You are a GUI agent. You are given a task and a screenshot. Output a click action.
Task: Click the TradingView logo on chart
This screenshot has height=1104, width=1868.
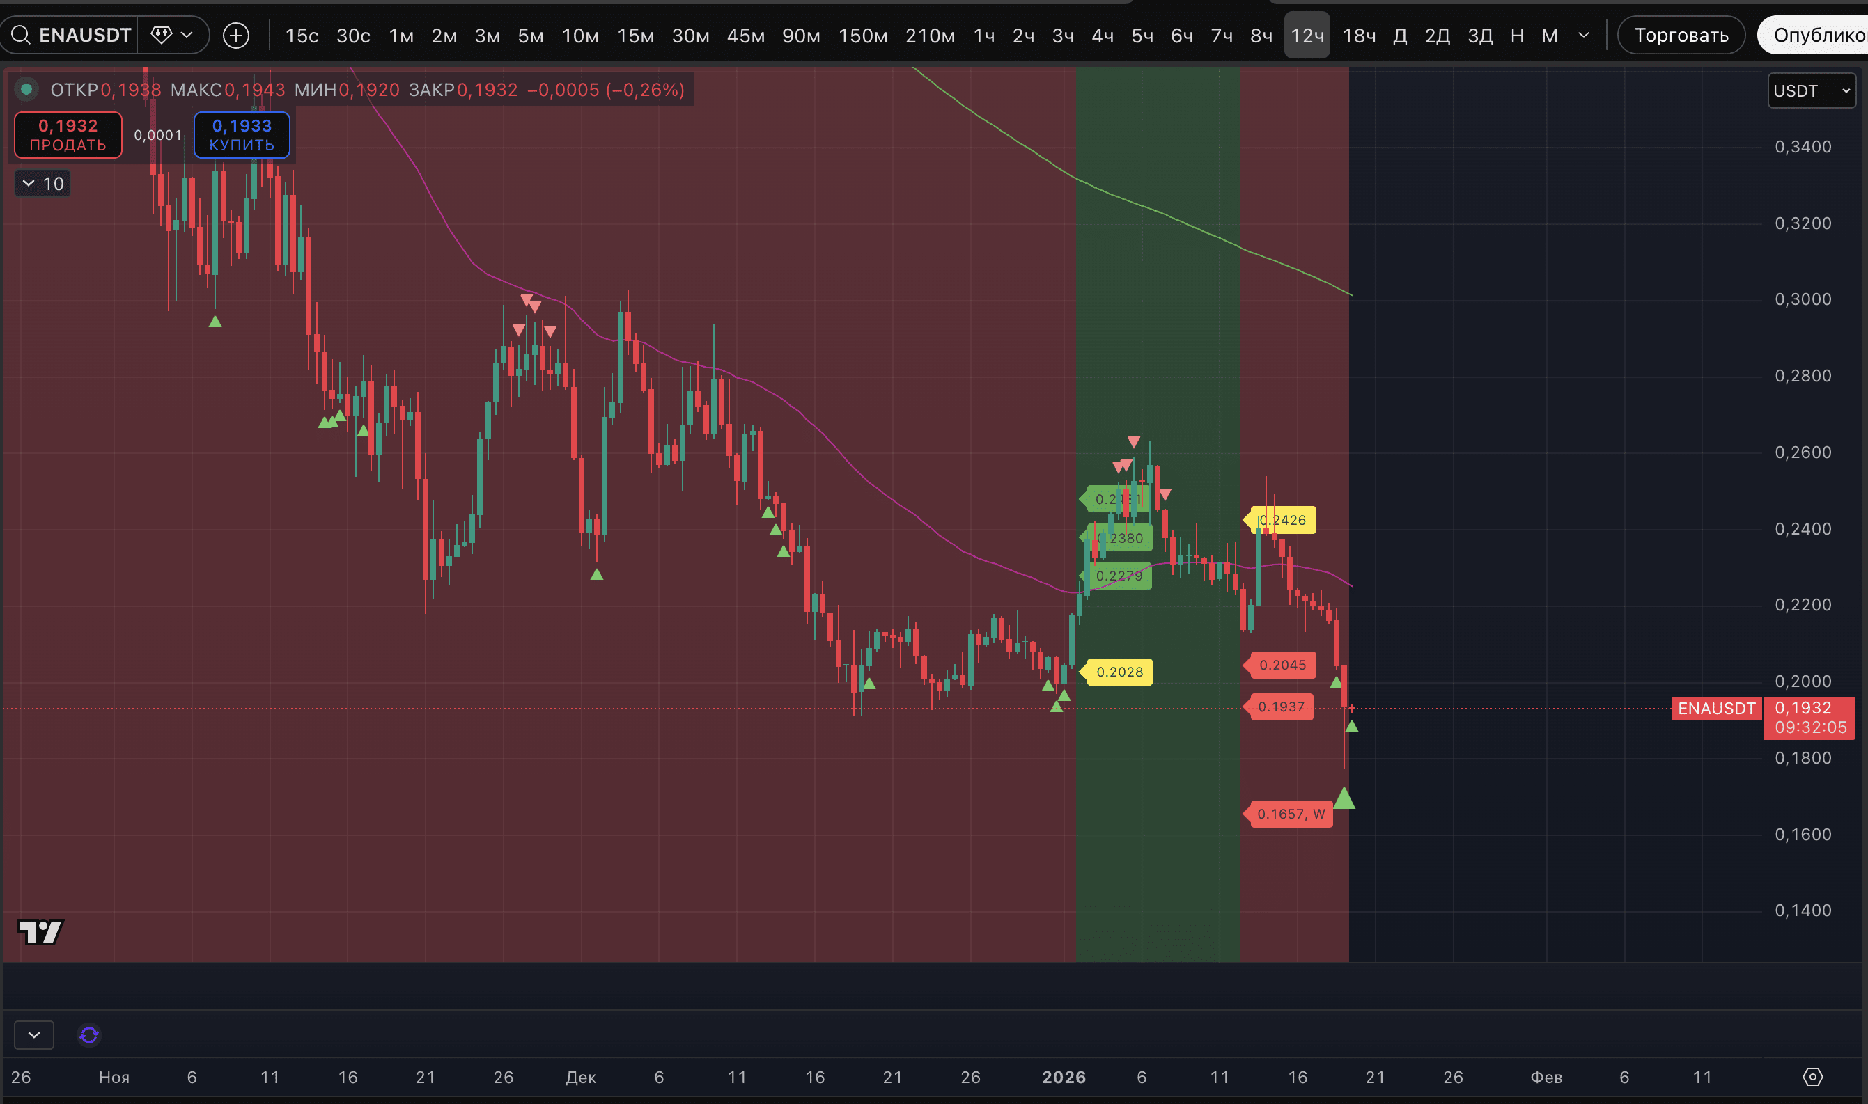40,931
